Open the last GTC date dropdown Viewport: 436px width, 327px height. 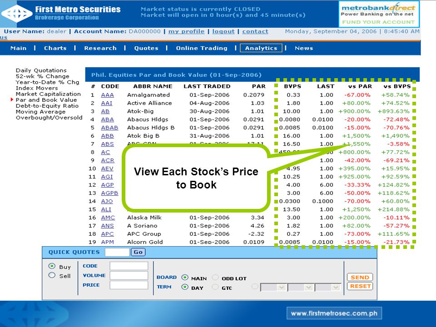327,287
